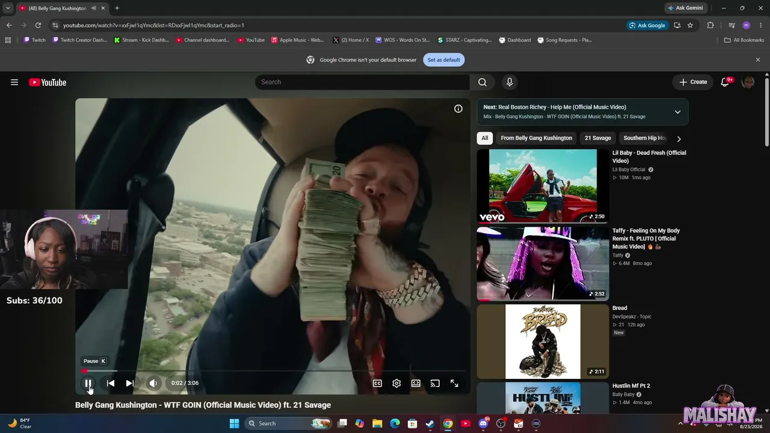Open the Twitch bookmark
This screenshot has width=770, height=433.
click(34, 40)
